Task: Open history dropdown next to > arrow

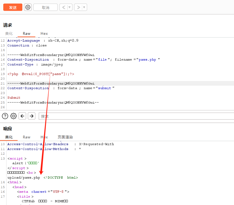Action: 84,7
